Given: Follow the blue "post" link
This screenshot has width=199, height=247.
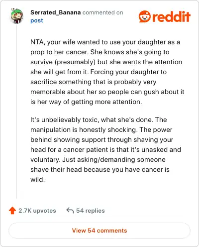Looking at the screenshot, I should pos(37,20).
